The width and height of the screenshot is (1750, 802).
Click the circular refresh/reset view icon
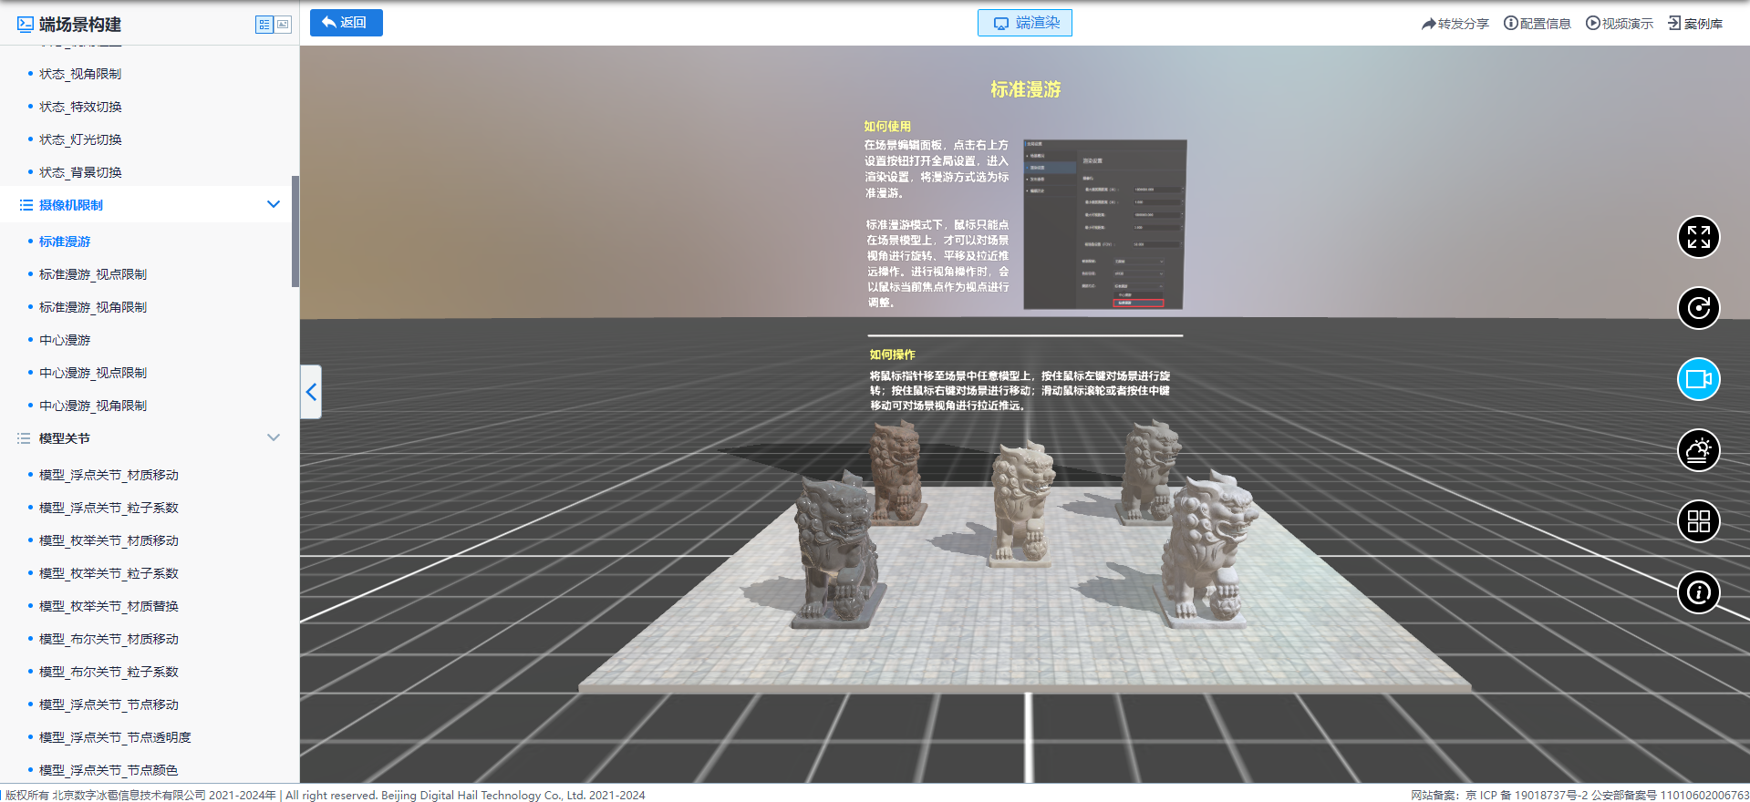point(1698,308)
